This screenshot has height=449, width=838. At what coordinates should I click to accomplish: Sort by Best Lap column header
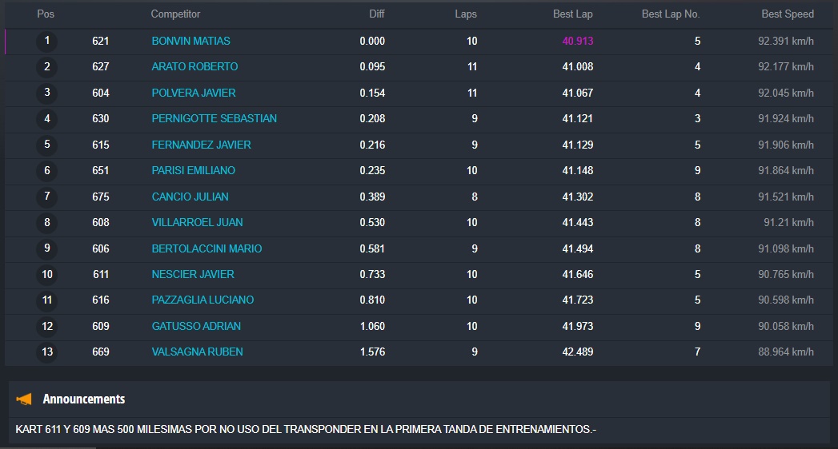[x=572, y=14]
